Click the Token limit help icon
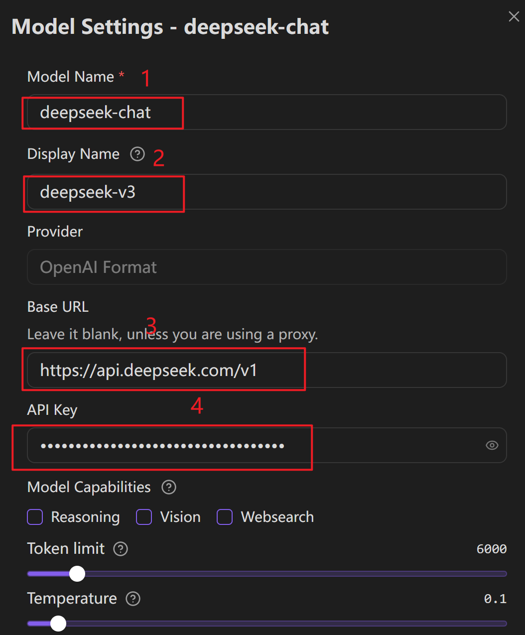Screen dimensions: 525x635 121,549
